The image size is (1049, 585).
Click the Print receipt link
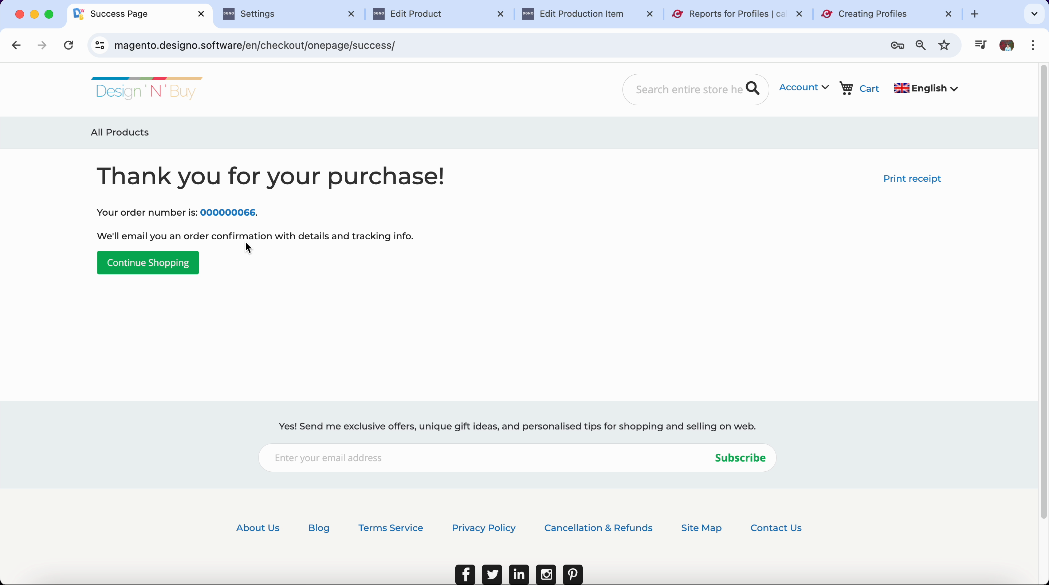tap(912, 179)
